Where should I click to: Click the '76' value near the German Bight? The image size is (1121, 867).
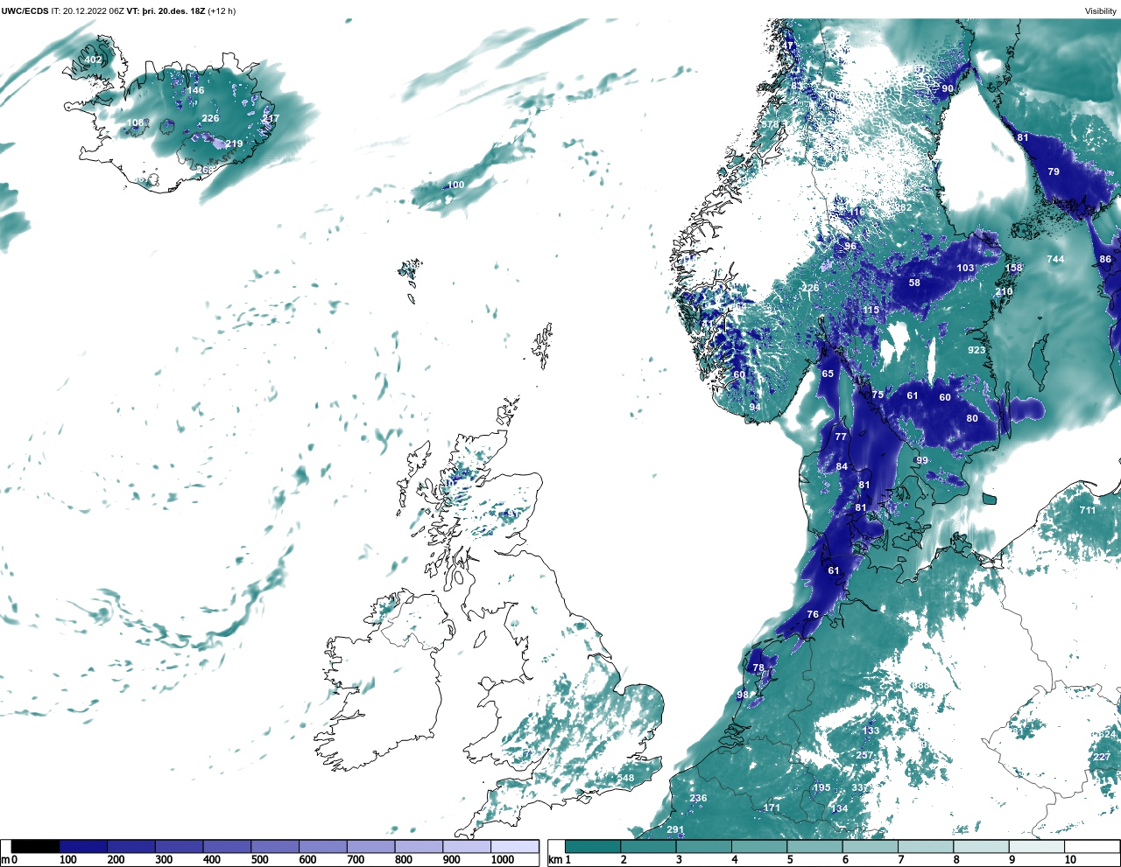point(813,614)
